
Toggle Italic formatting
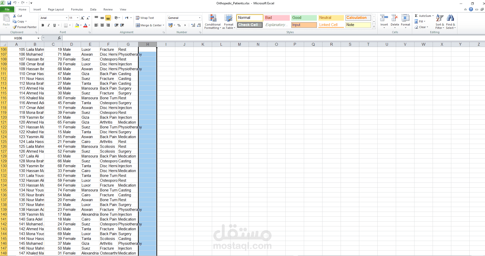pyautogui.click(x=49, y=25)
